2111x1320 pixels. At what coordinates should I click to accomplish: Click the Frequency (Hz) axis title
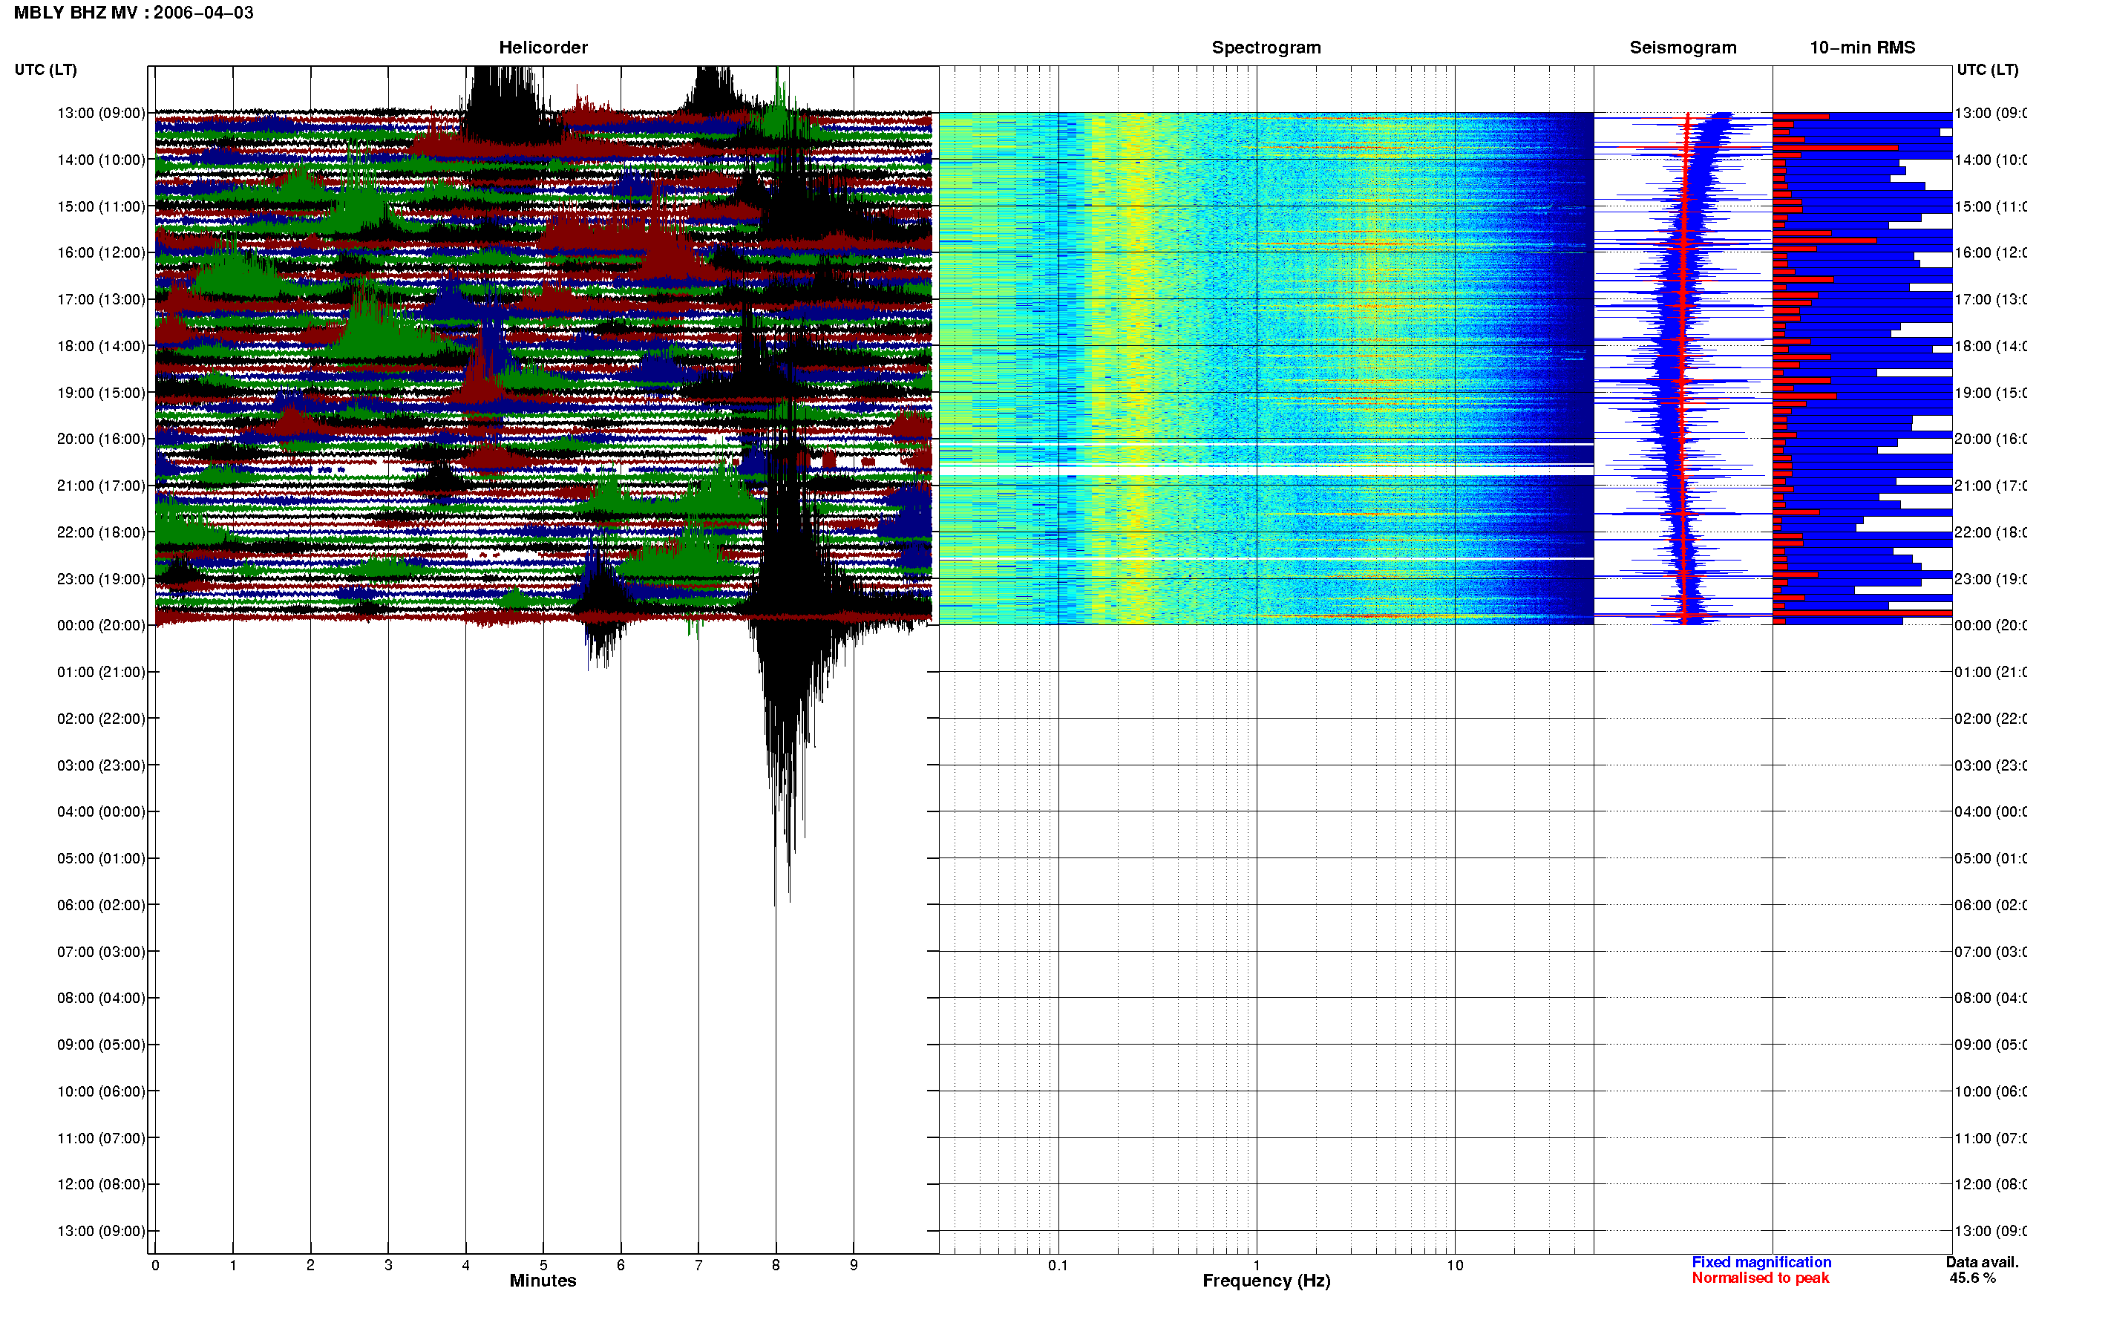coord(1266,1281)
